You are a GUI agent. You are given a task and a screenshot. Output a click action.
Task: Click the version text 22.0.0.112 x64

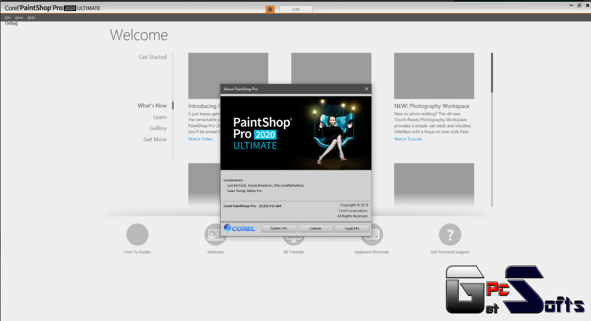tap(270, 206)
